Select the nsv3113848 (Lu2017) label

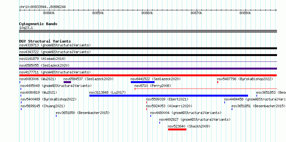pos(107,92)
